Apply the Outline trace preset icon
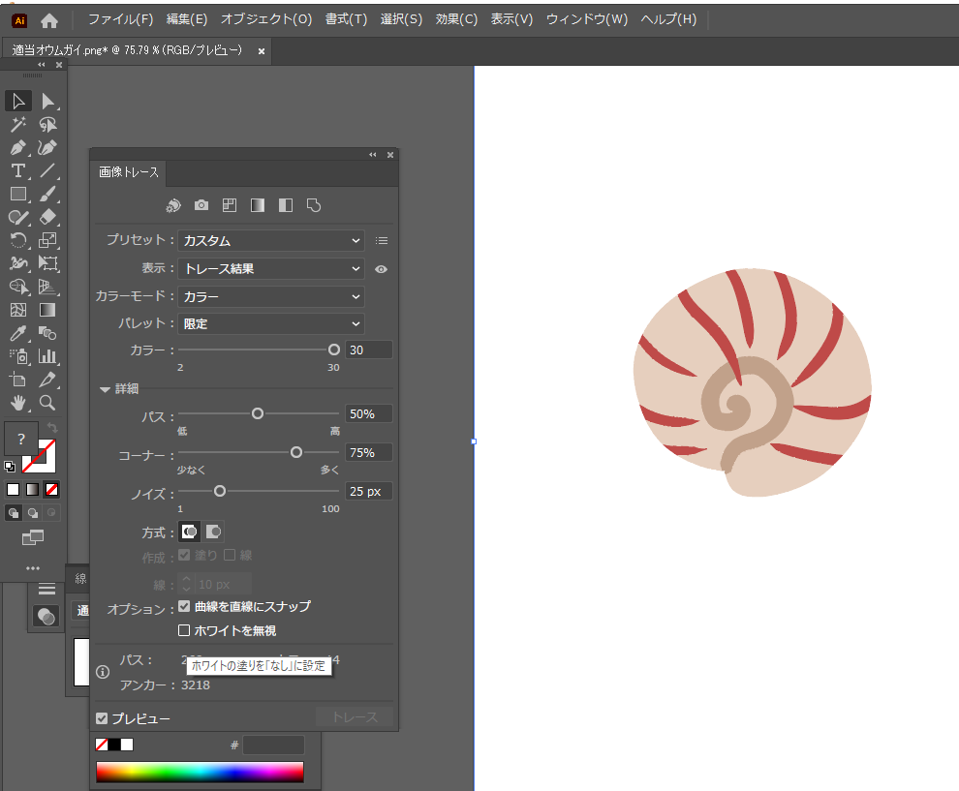This screenshot has height=791, width=959. click(x=313, y=205)
